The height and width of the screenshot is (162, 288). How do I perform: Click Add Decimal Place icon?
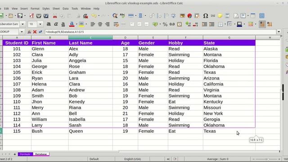click(188, 24)
